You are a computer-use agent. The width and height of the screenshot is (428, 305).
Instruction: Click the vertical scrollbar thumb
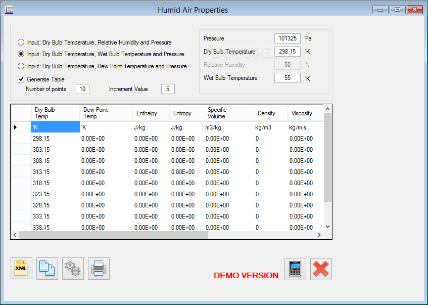point(327,157)
